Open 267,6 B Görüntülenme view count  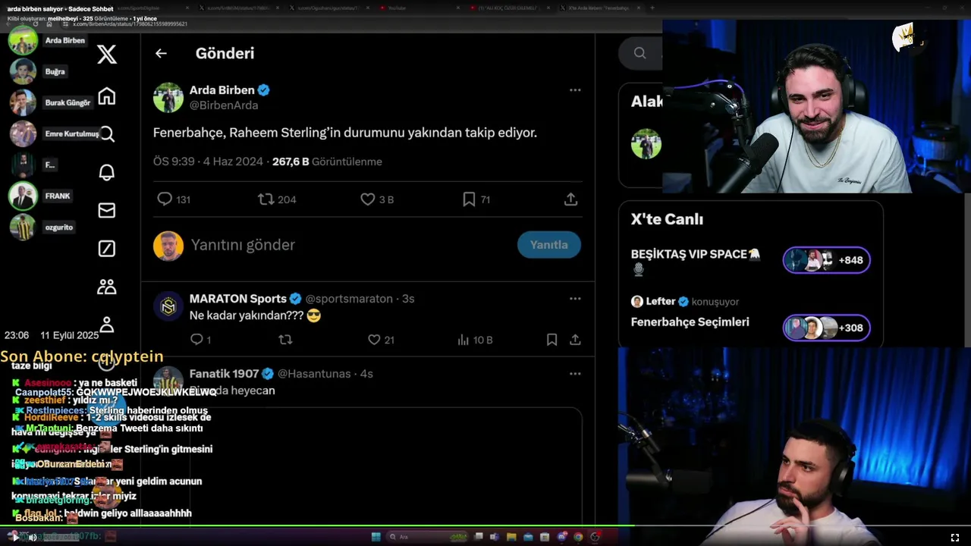[327, 162]
